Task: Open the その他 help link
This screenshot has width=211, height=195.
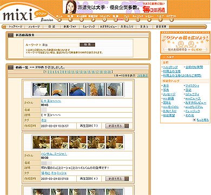Action: (x=189, y=115)
